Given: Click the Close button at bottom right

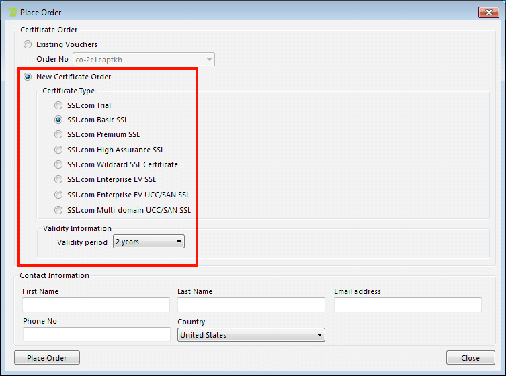Looking at the screenshot, I should click(470, 358).
